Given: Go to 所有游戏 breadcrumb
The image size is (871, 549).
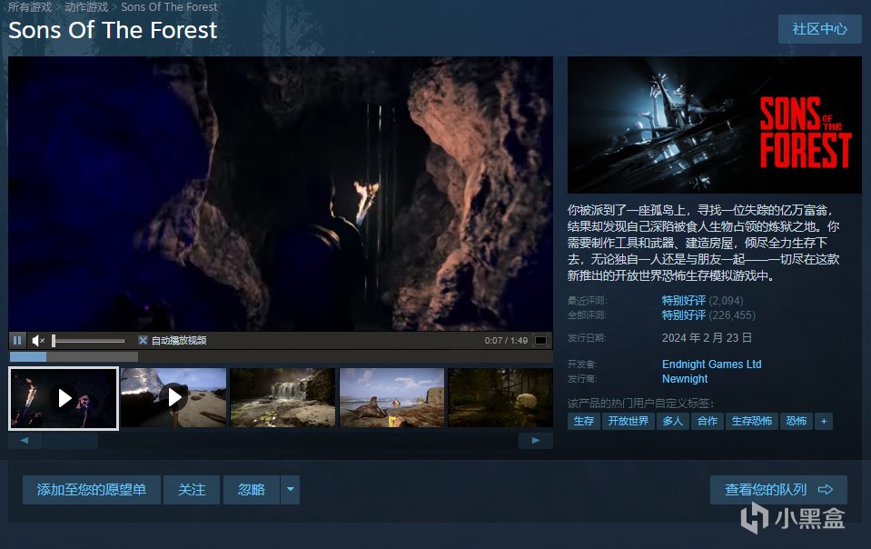Looking at the screenshot, I should point(30,6).
